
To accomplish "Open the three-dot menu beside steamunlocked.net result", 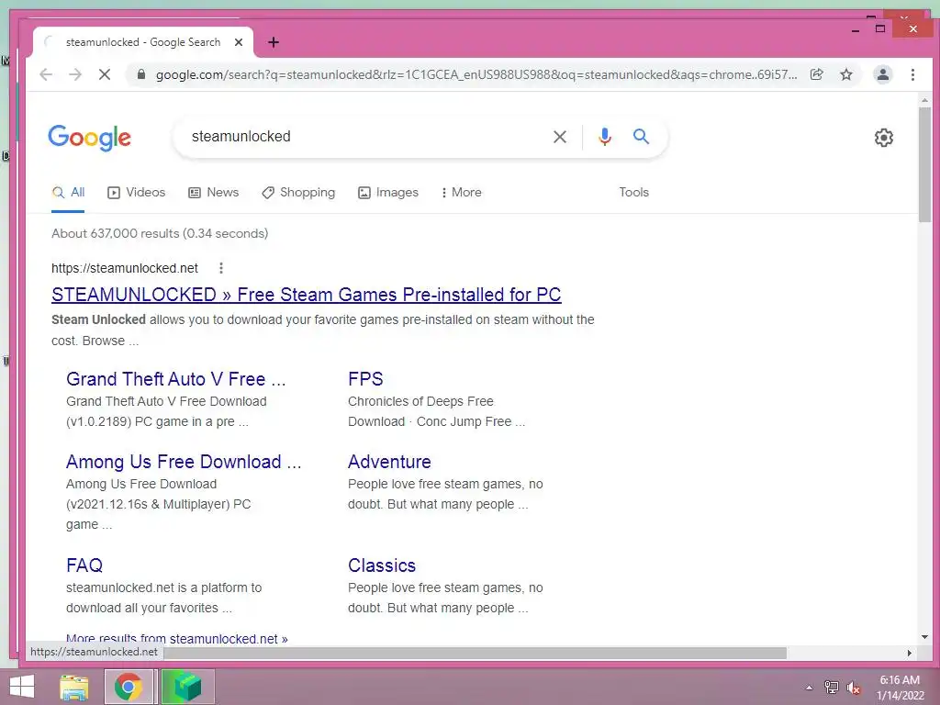I will coord(221,268).
